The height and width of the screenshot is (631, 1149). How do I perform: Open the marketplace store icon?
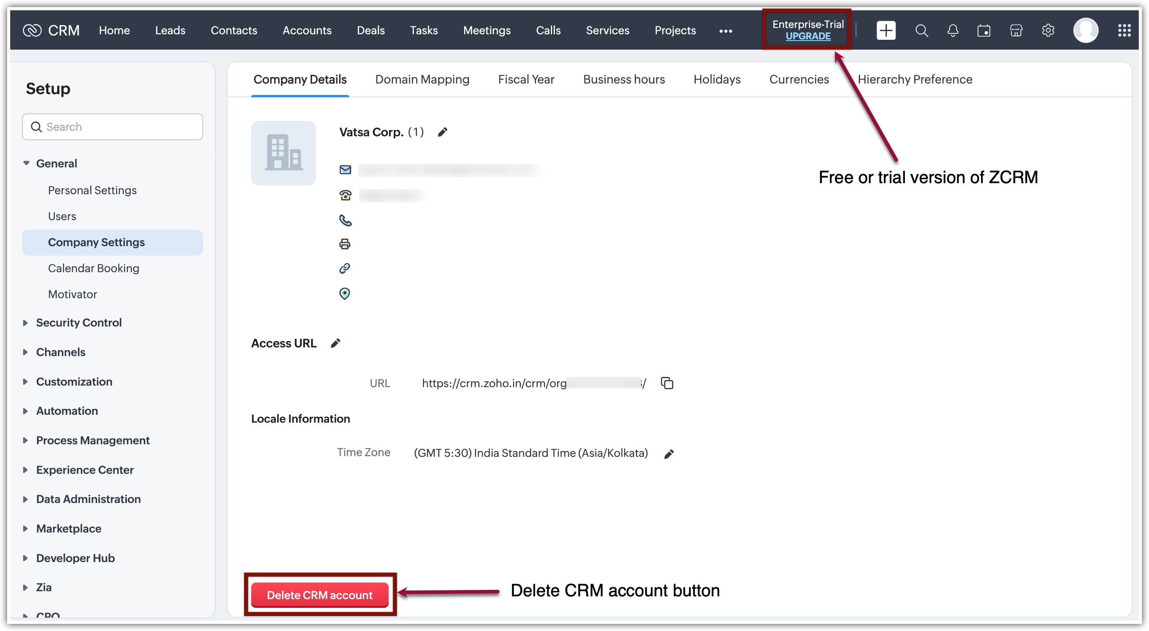click(1016, 30)
